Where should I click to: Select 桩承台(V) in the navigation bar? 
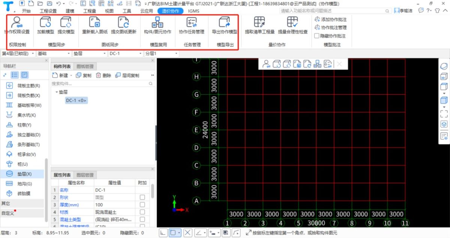(x=21, y=154)
